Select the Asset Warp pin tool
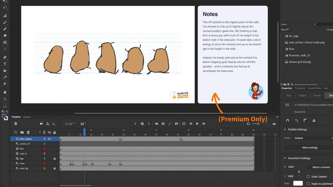333x187 pixels. coord(5,84)
